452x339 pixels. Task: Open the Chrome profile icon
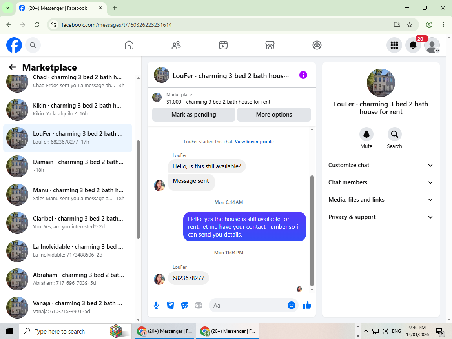click(429, 25)
